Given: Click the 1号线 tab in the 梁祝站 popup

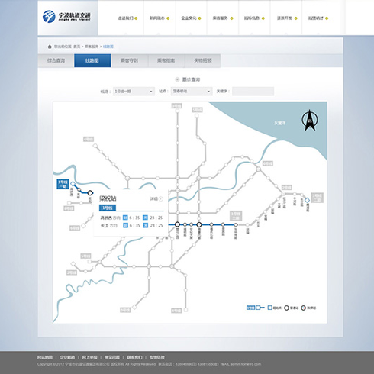Looking at the screenshot, I should point(108,208).
